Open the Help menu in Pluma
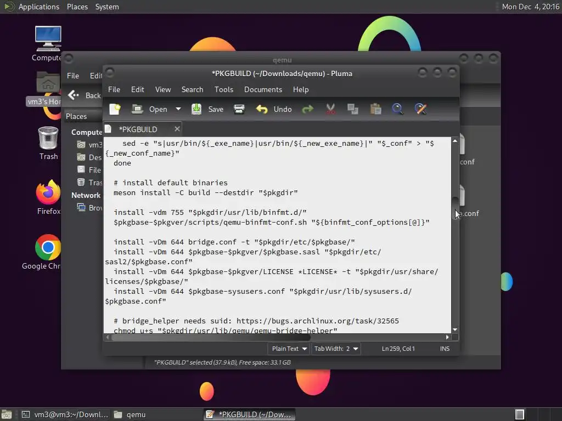 pyautogui.click(x=301, y=89)
